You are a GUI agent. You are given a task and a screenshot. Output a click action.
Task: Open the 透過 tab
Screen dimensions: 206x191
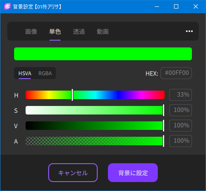[x=79, y=32]
